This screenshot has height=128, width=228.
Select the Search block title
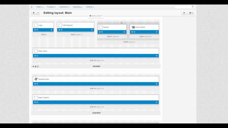click(106, 27)
